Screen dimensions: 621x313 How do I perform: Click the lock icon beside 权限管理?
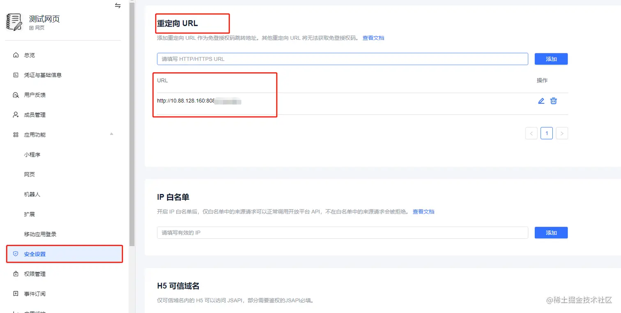(16, 274)
